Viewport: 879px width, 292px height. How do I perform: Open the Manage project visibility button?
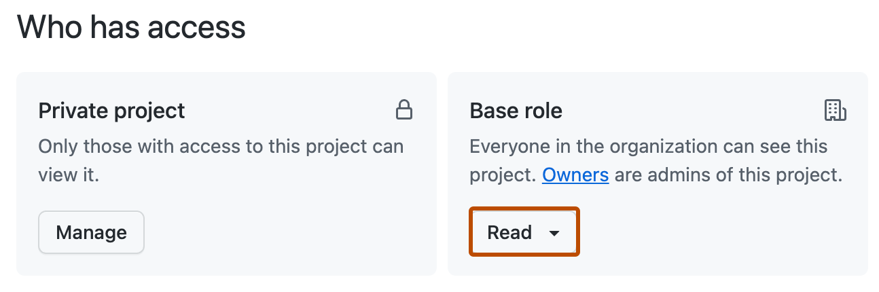pos(92,232)
